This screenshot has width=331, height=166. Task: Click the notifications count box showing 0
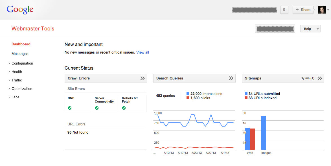[x=284, y=10]
